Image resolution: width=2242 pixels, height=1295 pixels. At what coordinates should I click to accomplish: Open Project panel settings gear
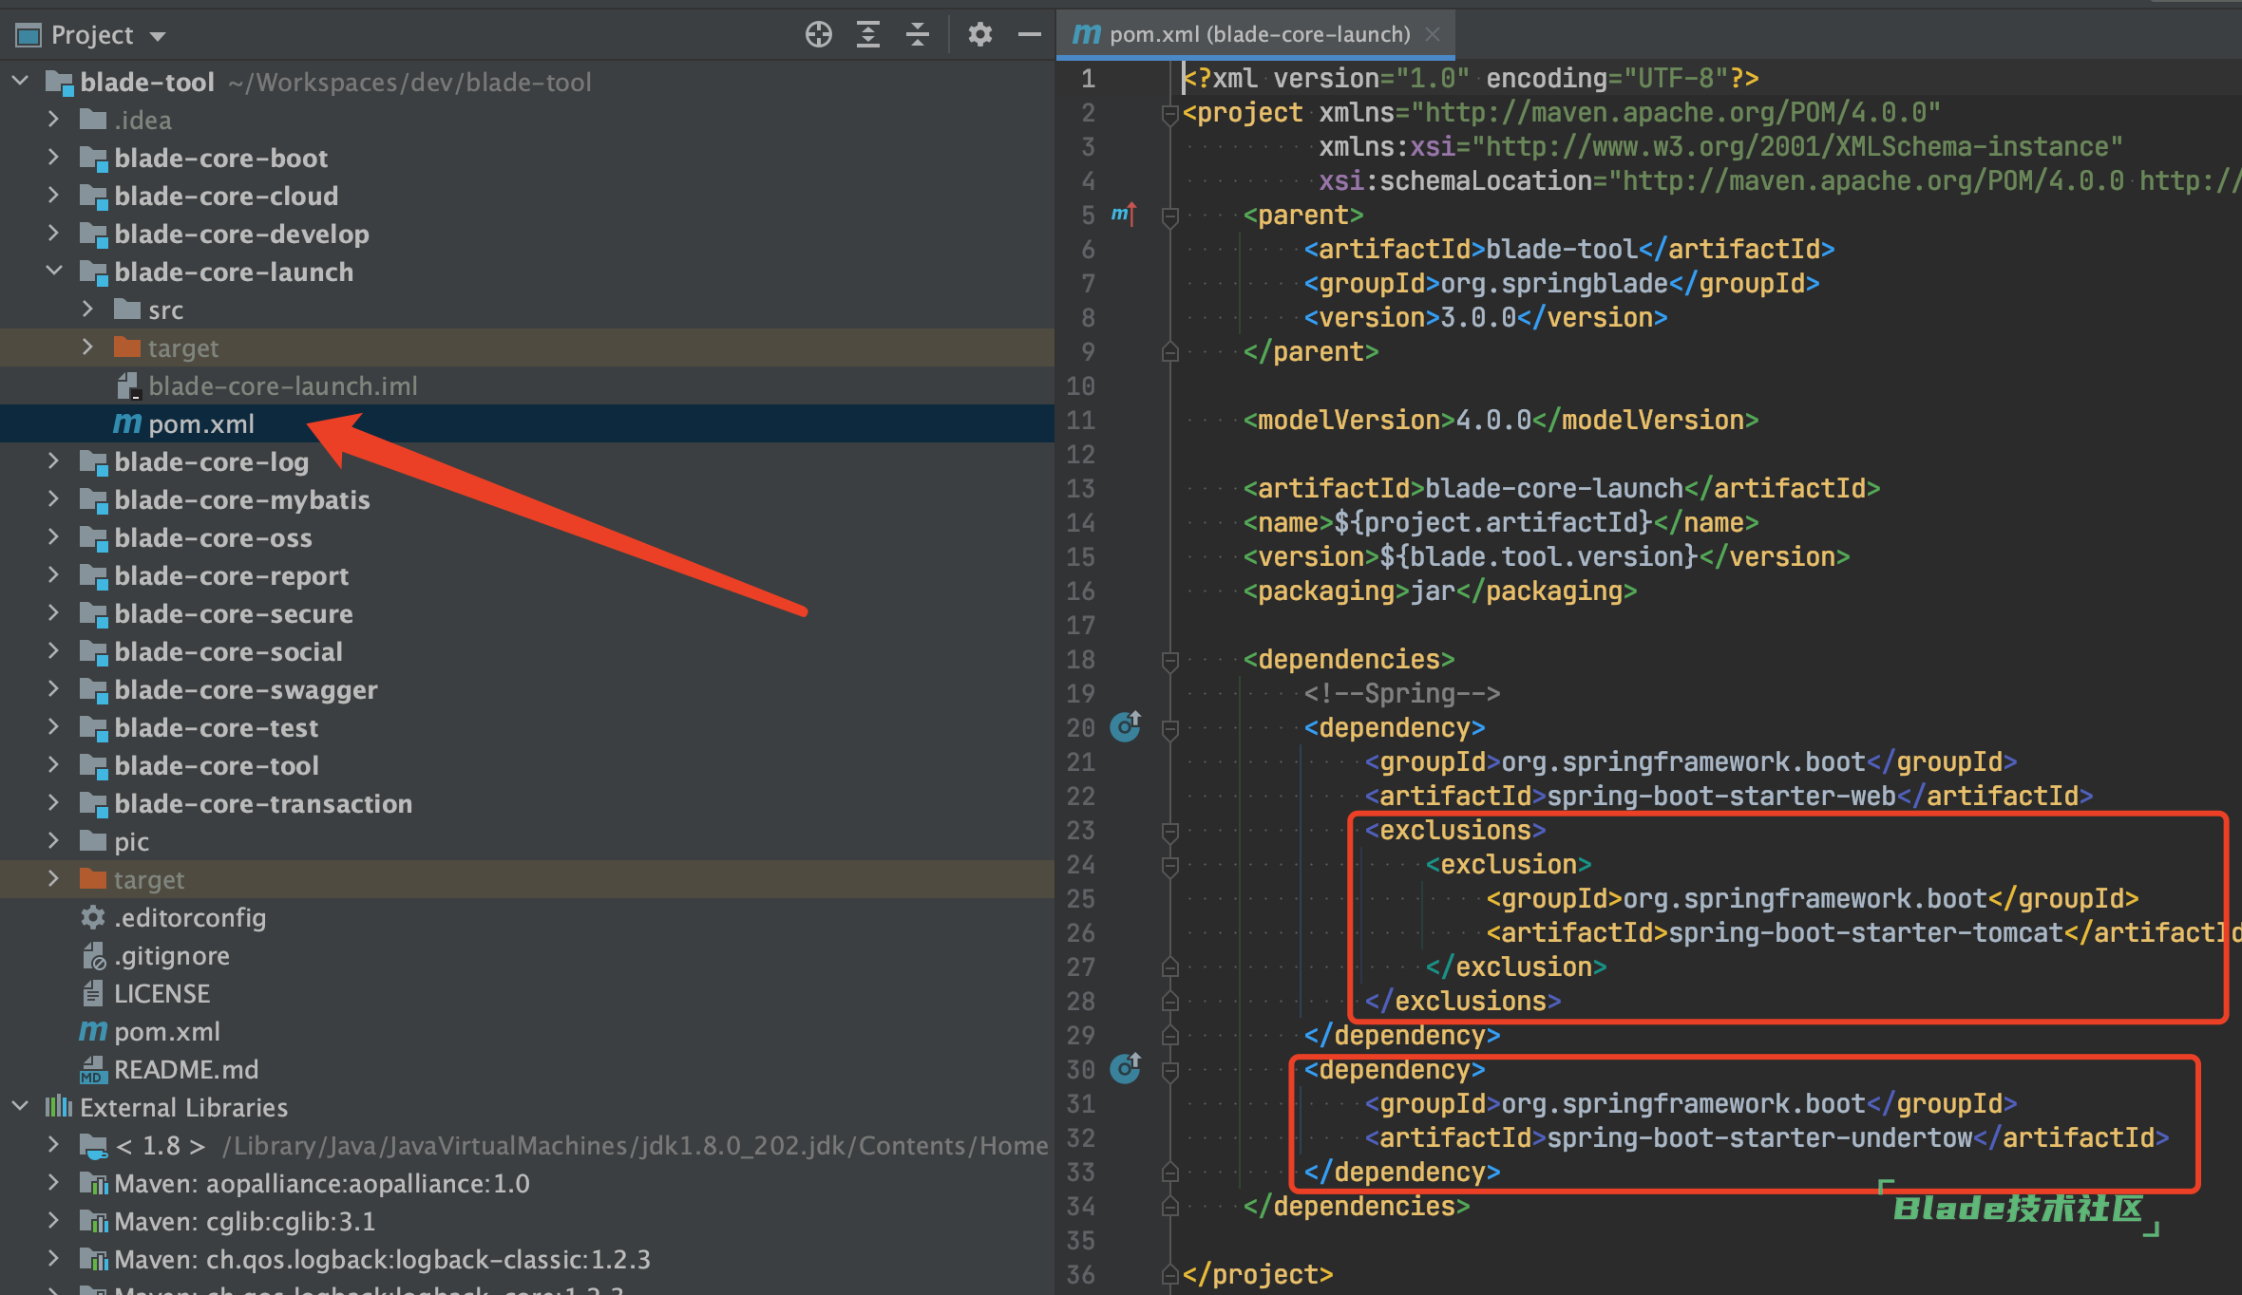979,35
